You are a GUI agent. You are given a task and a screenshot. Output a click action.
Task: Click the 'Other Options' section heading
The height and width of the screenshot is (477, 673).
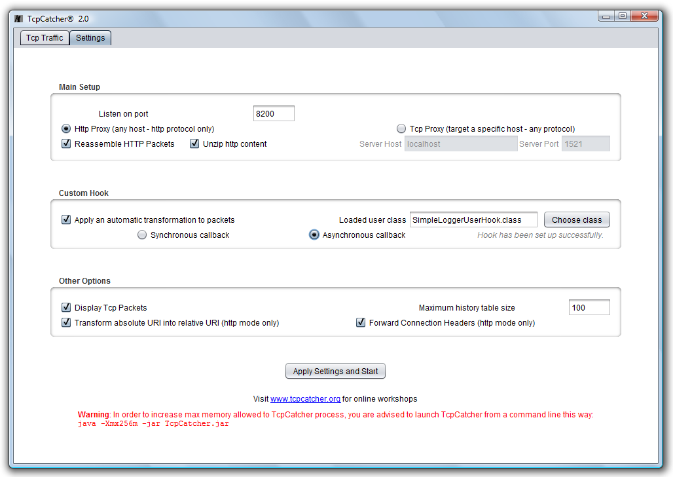click(x=84, y=280)
